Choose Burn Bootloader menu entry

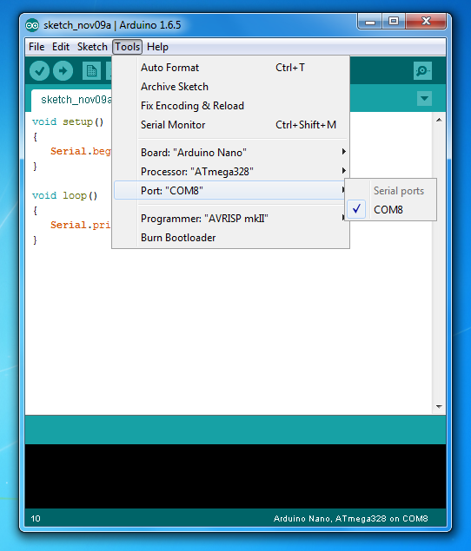[x=230, y=238]
